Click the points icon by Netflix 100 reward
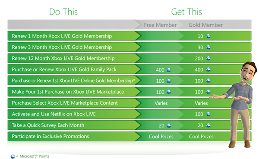Image resolution: width=259 pixels, height=159 pixels. coord(208,114)
